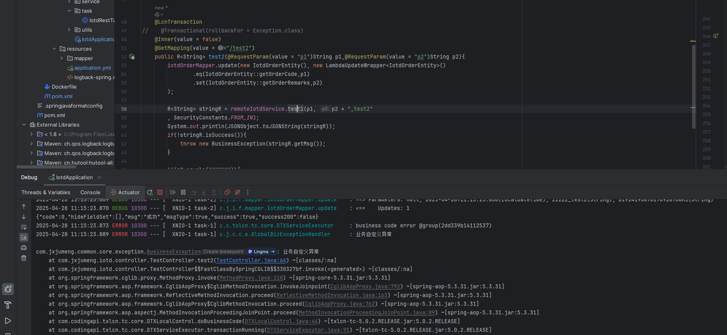Viewport: 727px width, 335px height.
Task: Expand the utils folder in project tree
Action: 69,30
